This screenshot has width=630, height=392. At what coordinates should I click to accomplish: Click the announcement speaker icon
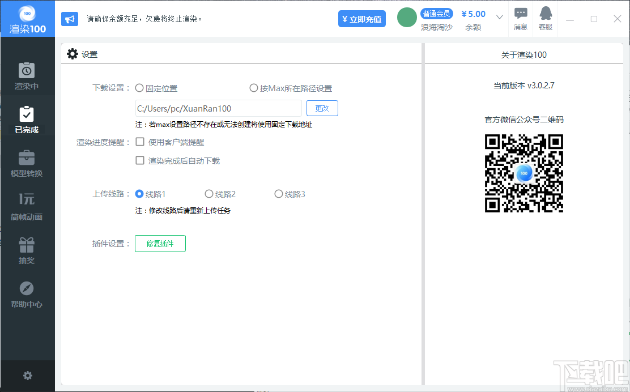click(x=70, y=18)
